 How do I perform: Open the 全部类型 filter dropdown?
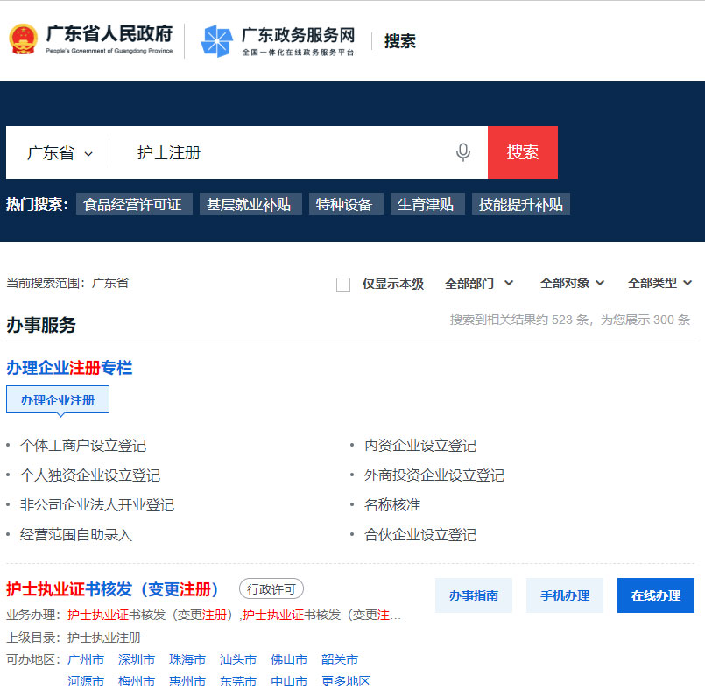pos(660,283)
